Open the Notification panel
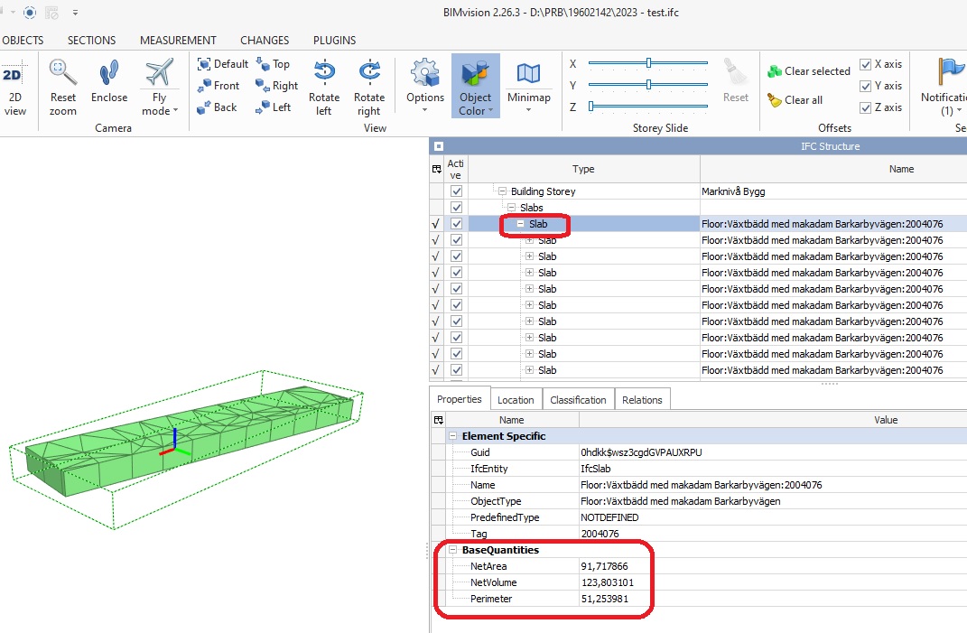Viewport: 967px width, 633px height. (x=949, y=86)
